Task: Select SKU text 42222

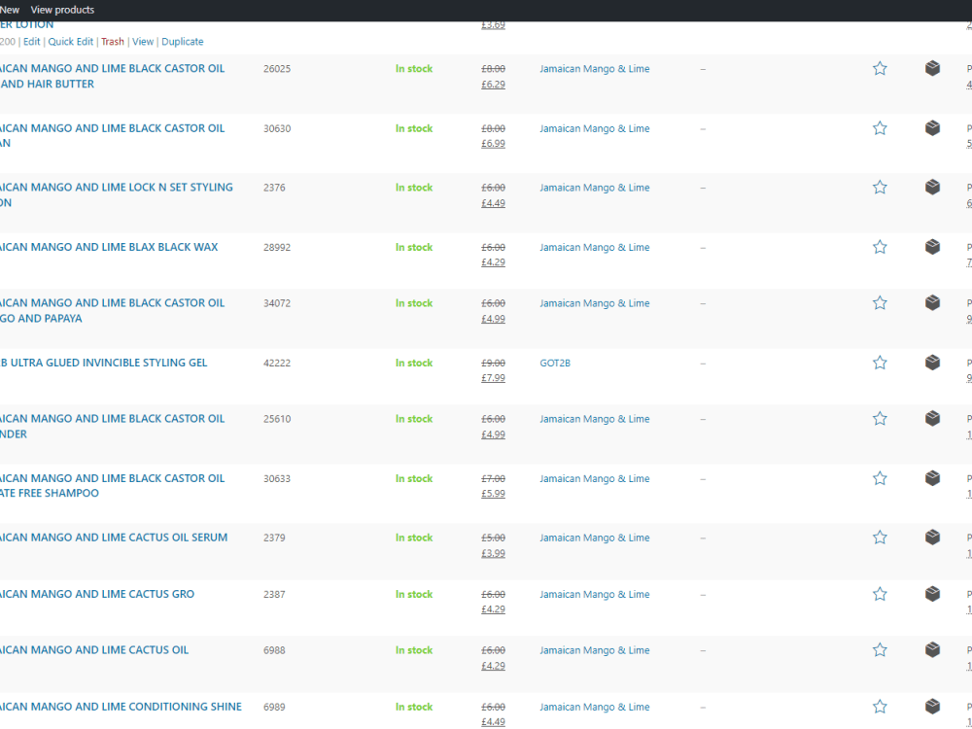Action: pos(276,364)
